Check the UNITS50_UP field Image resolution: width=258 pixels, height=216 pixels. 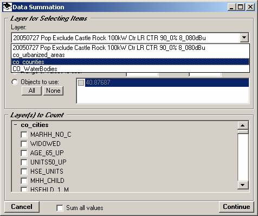click(24, 162)
